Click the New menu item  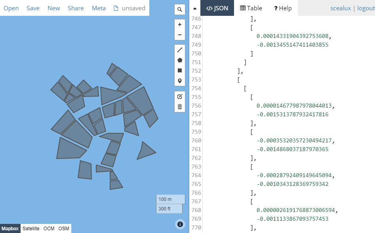53,8
